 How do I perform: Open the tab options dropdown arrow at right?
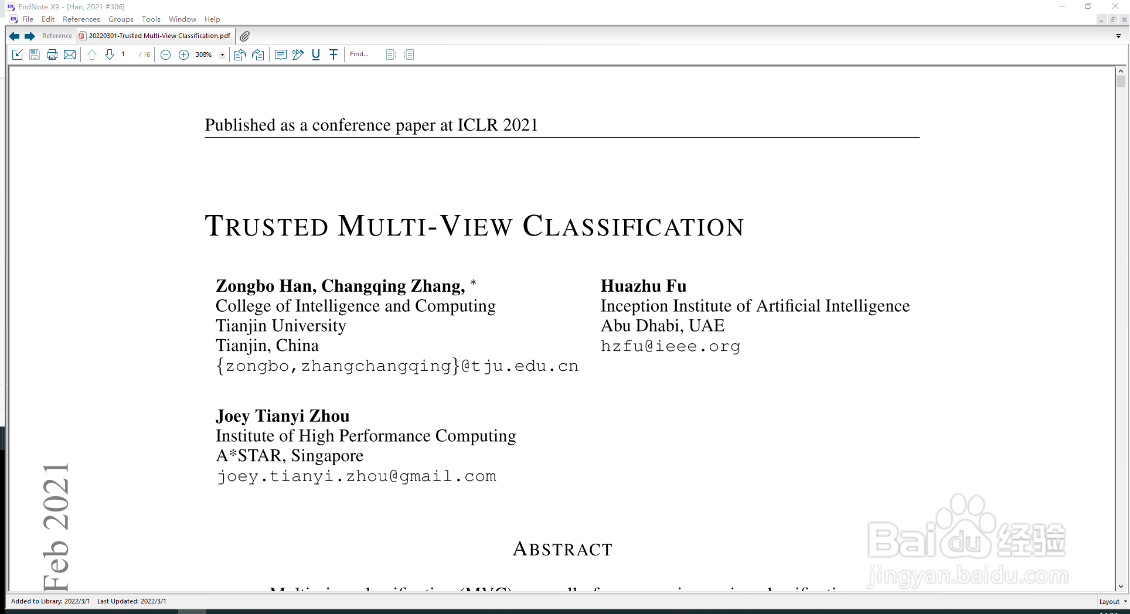point(1118,36)
